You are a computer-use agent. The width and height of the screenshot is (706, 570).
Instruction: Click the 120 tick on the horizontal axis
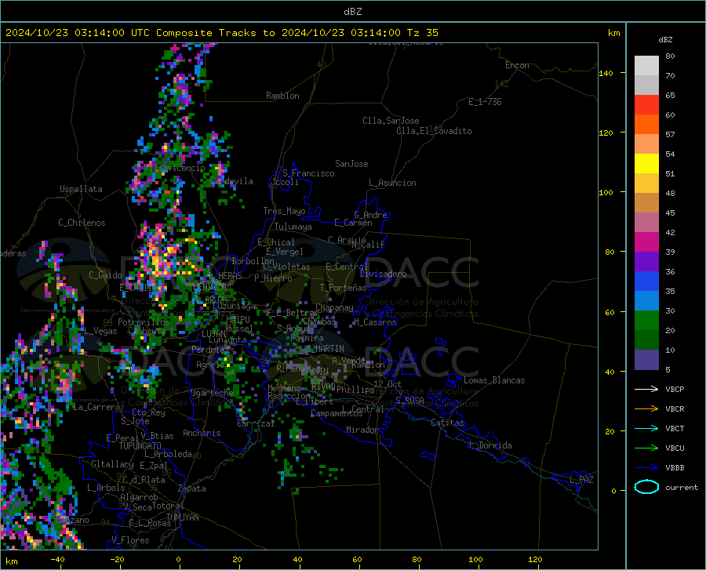(535, 559)
